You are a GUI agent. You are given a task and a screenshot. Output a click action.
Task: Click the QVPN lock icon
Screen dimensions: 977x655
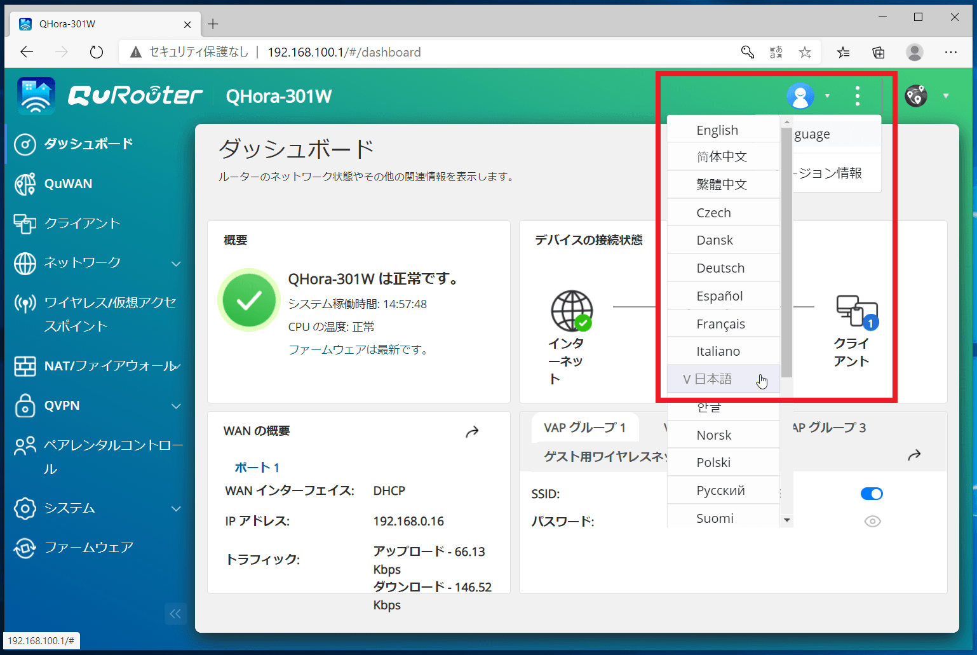pyautogui.click(x=25, y=406)
